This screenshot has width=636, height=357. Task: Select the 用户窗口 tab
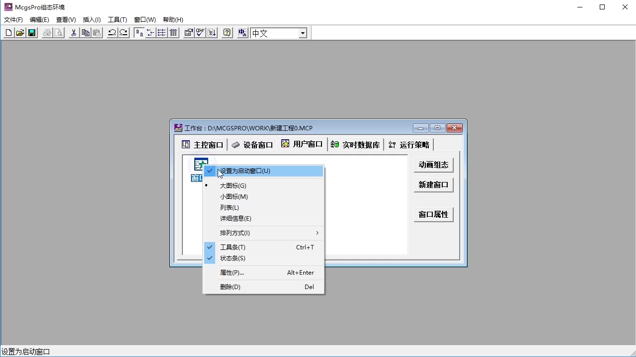point(302,144)
